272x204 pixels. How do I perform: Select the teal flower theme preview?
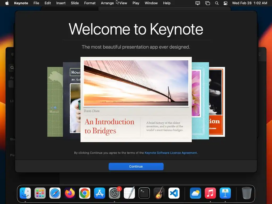(200, 101)
